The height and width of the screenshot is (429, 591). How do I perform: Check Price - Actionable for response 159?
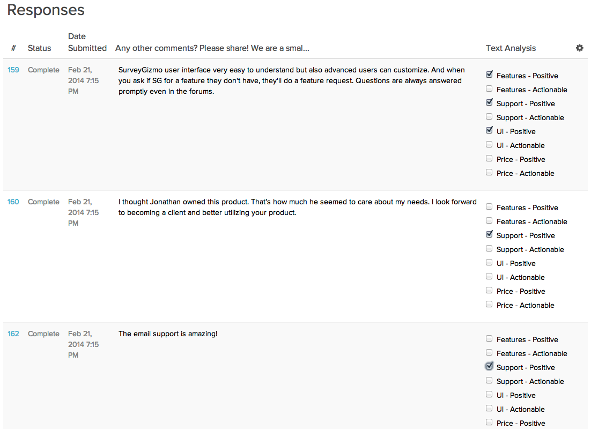[489, 172]
